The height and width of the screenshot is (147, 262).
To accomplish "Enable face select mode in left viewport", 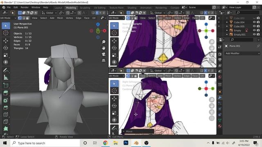I will click(27, 18).
